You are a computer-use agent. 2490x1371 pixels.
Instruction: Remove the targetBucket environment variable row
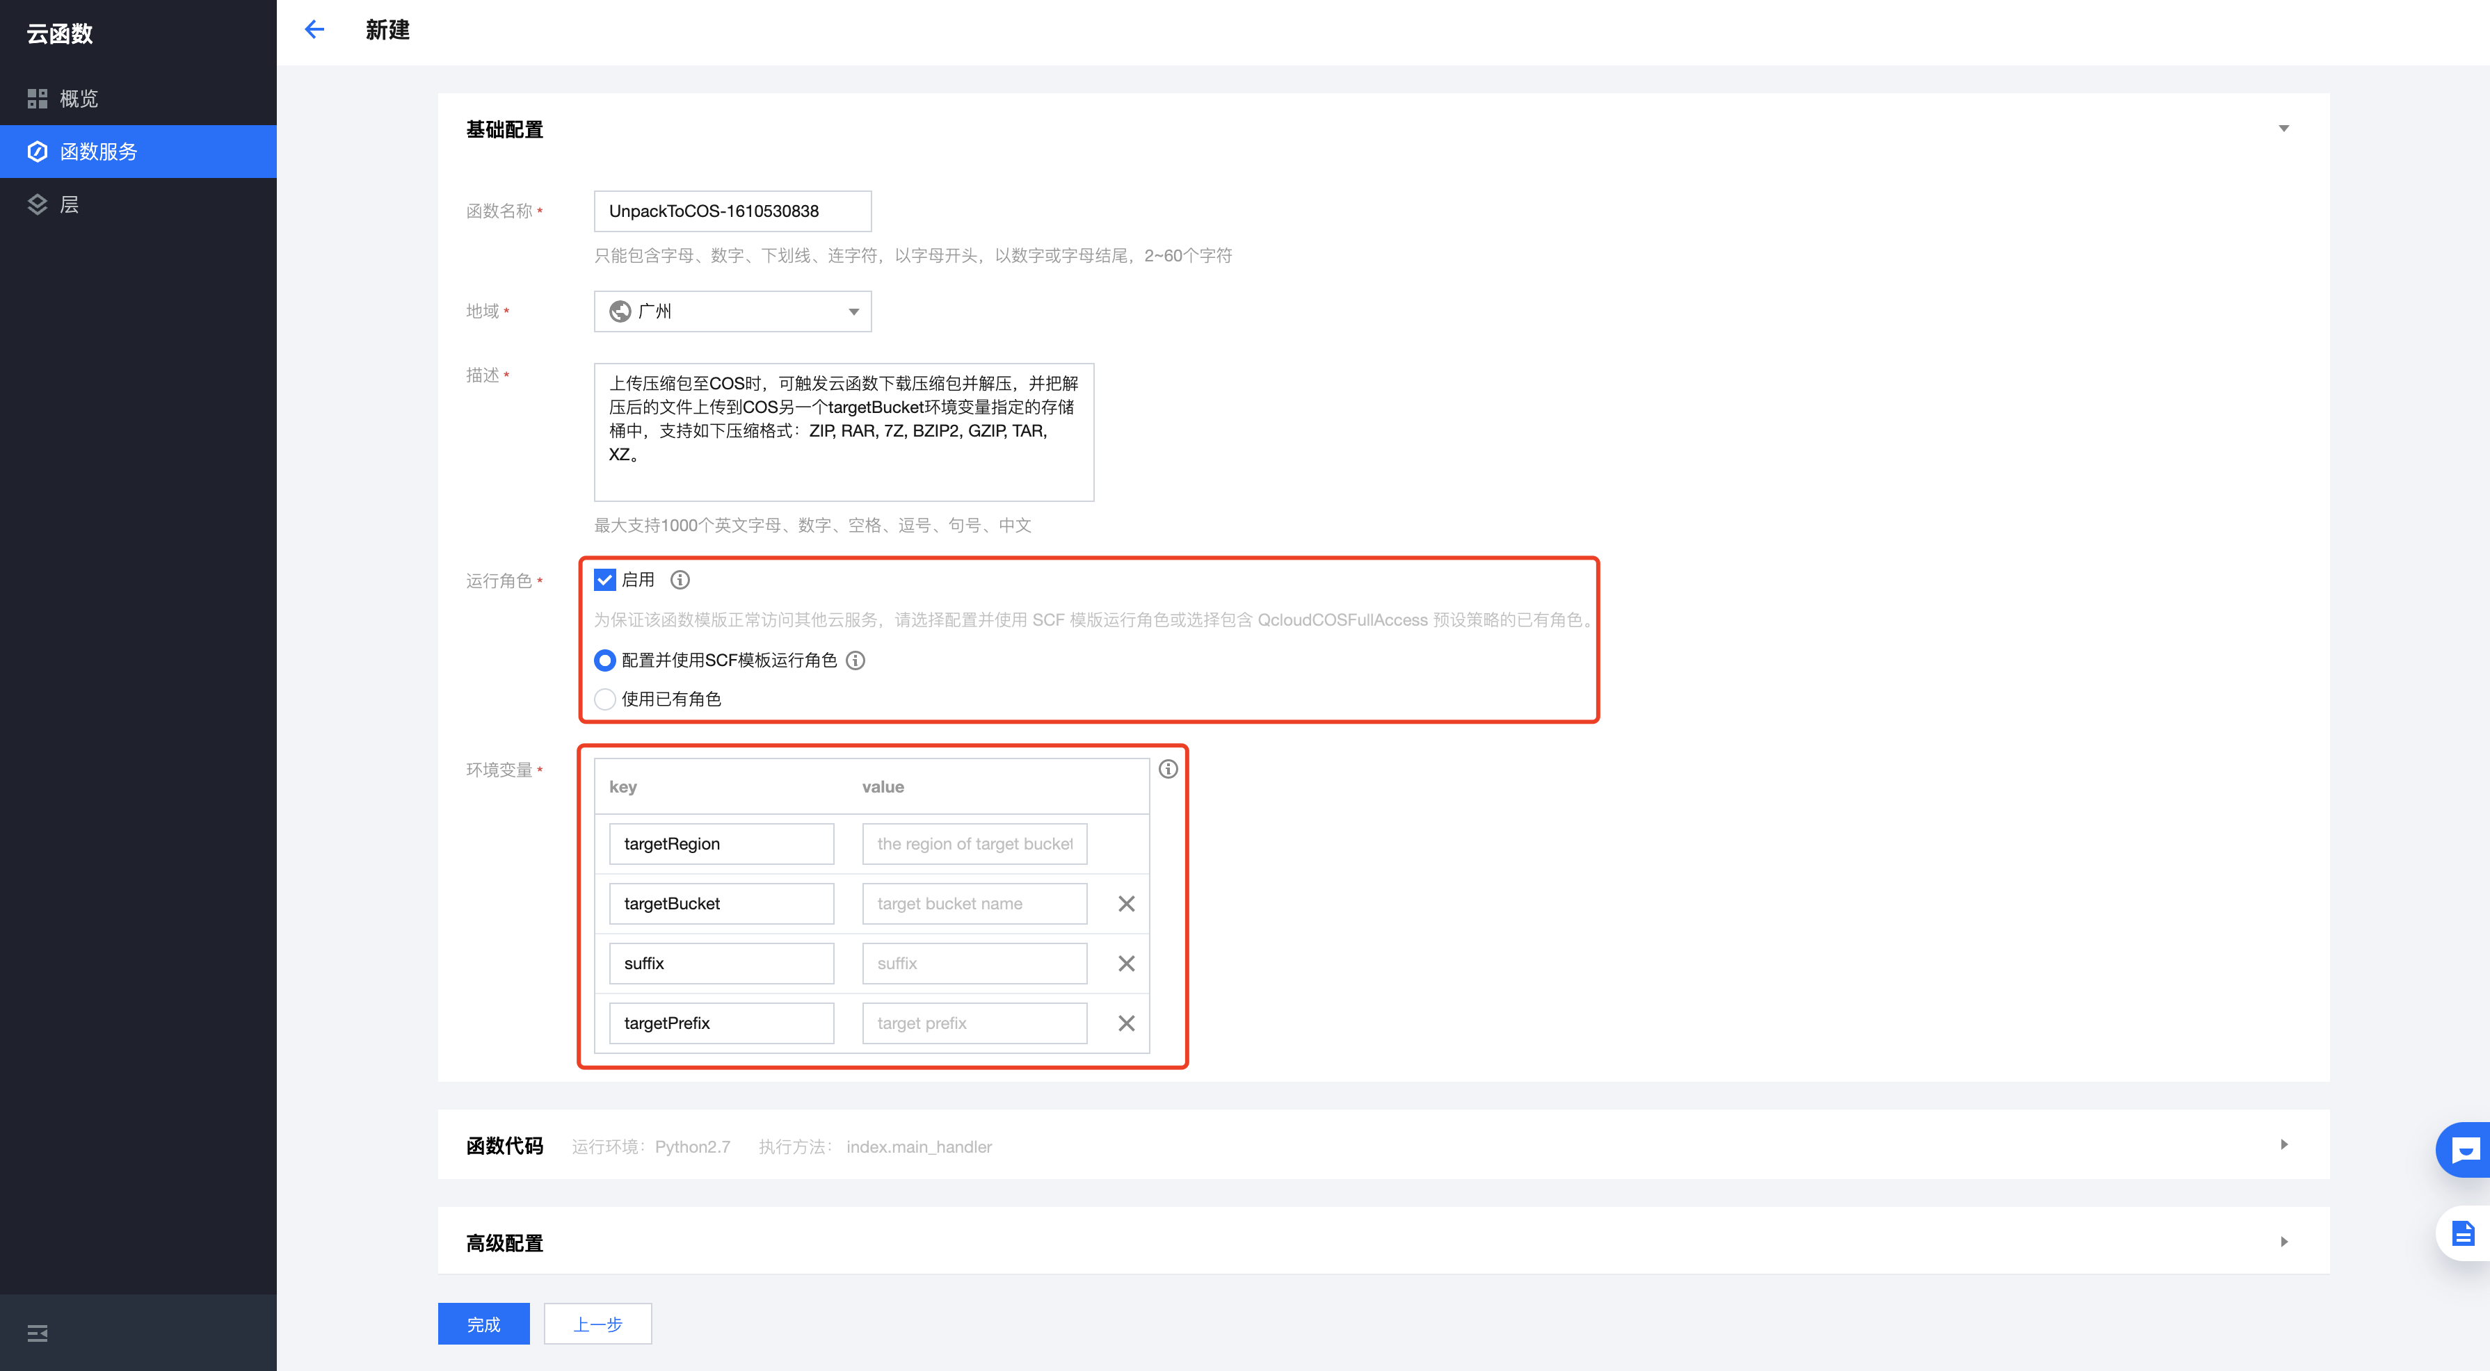(x=1126, y=903)
